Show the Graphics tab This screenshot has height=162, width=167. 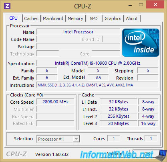pos(113,18)
